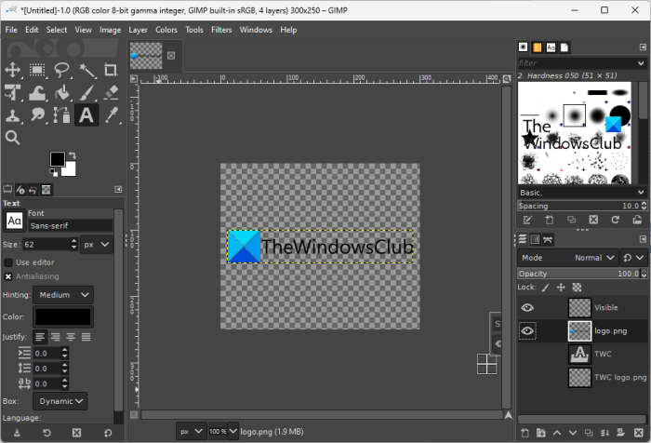Click the Font name field showing Sans-serif
This screenshot has height=443, width=651.
tap(70, 225)
